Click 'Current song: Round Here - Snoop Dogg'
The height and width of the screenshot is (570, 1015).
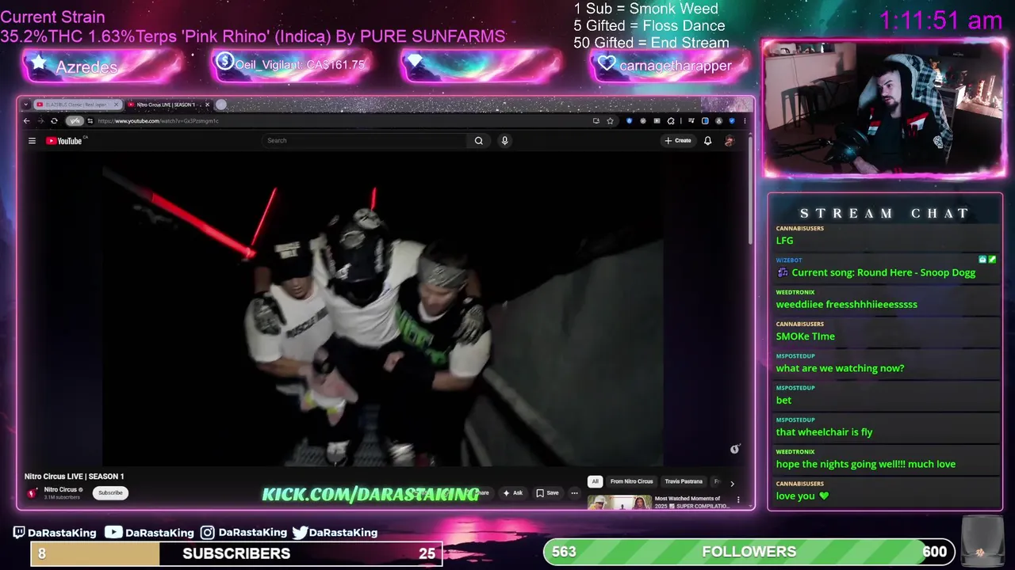[883, 272]
